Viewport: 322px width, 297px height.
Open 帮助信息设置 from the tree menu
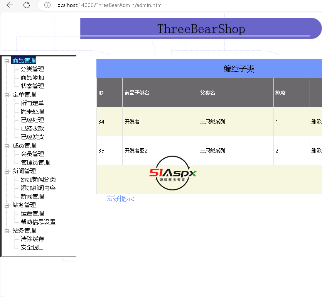click(x=38, y=222)
